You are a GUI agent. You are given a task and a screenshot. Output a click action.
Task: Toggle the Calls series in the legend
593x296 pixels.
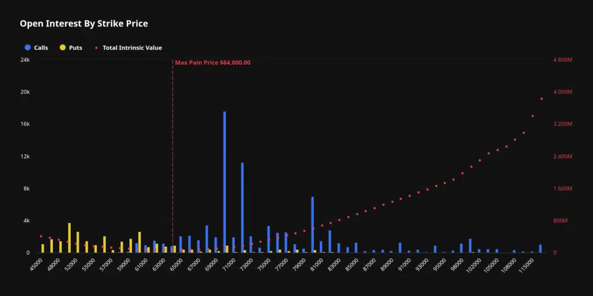36,47
